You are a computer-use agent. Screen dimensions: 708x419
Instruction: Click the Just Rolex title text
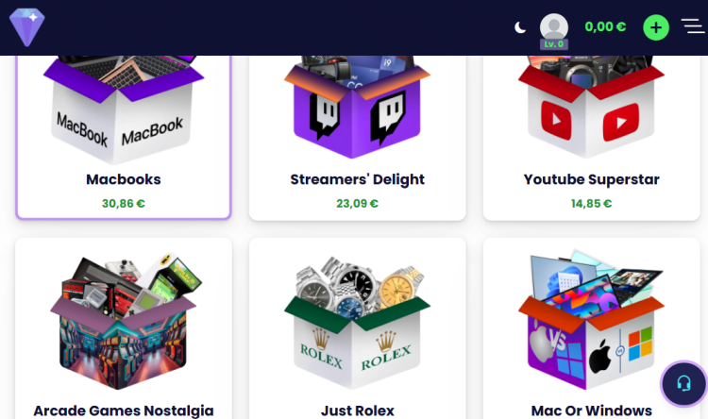click(x=357, y=411)
